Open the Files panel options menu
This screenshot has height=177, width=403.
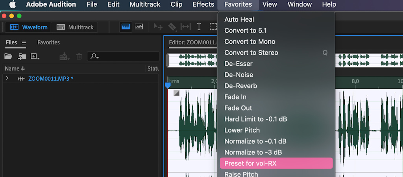click(24, 42)
